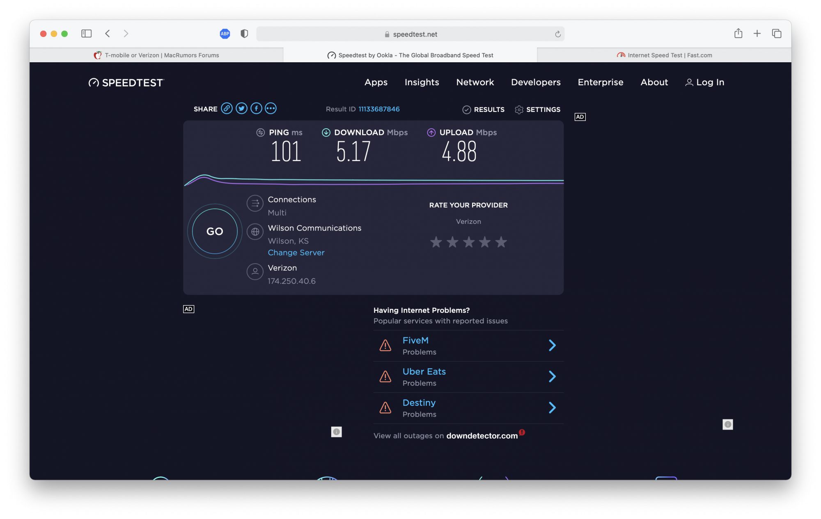821x519 pixels.
Task: Click the IP address 174.250.40.6
Action: (x=291, y=281)
